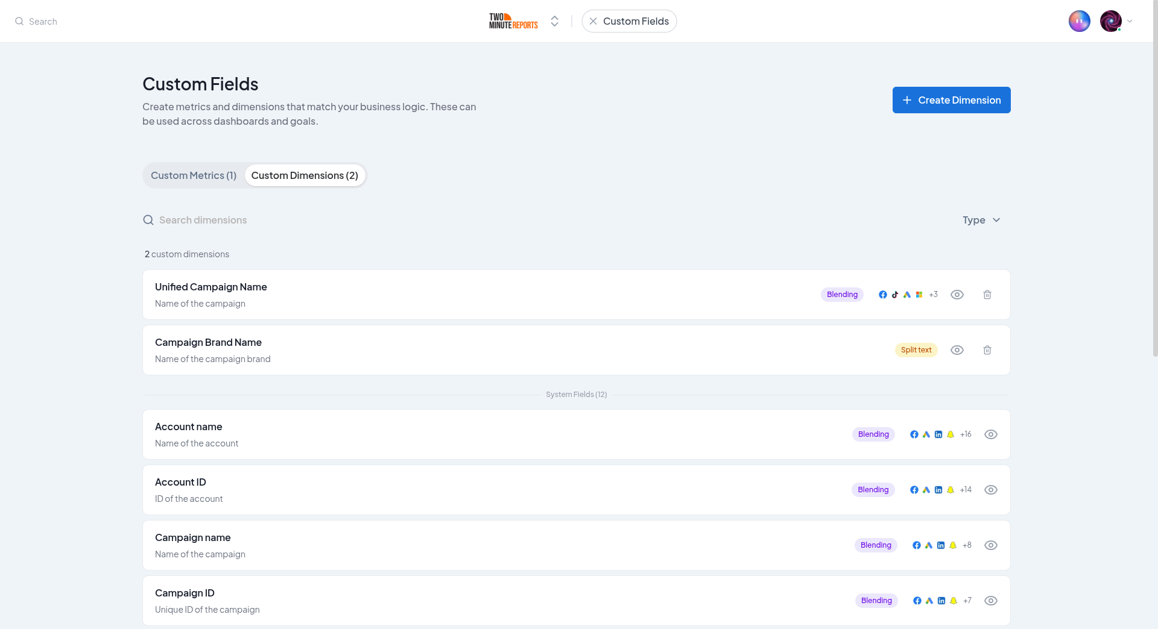The width and height of the screenshot is (1158, 629).
Task: Click the top bar Search field
Action: pyautogui.click(x=43, y=21)
